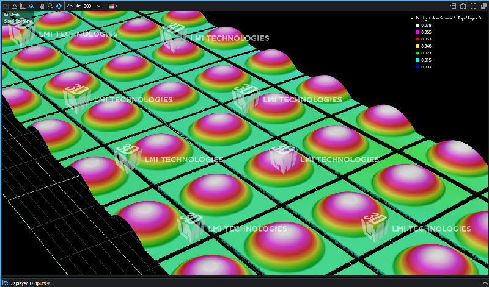Click the fit-to-frame icon at the top right
This screenshot has height=287, width=489.
click(454, 6)
